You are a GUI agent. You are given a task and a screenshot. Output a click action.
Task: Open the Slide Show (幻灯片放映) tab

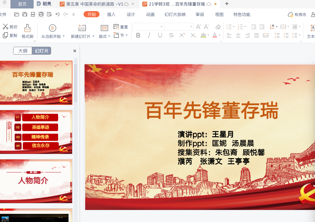(x=175, y=14)
